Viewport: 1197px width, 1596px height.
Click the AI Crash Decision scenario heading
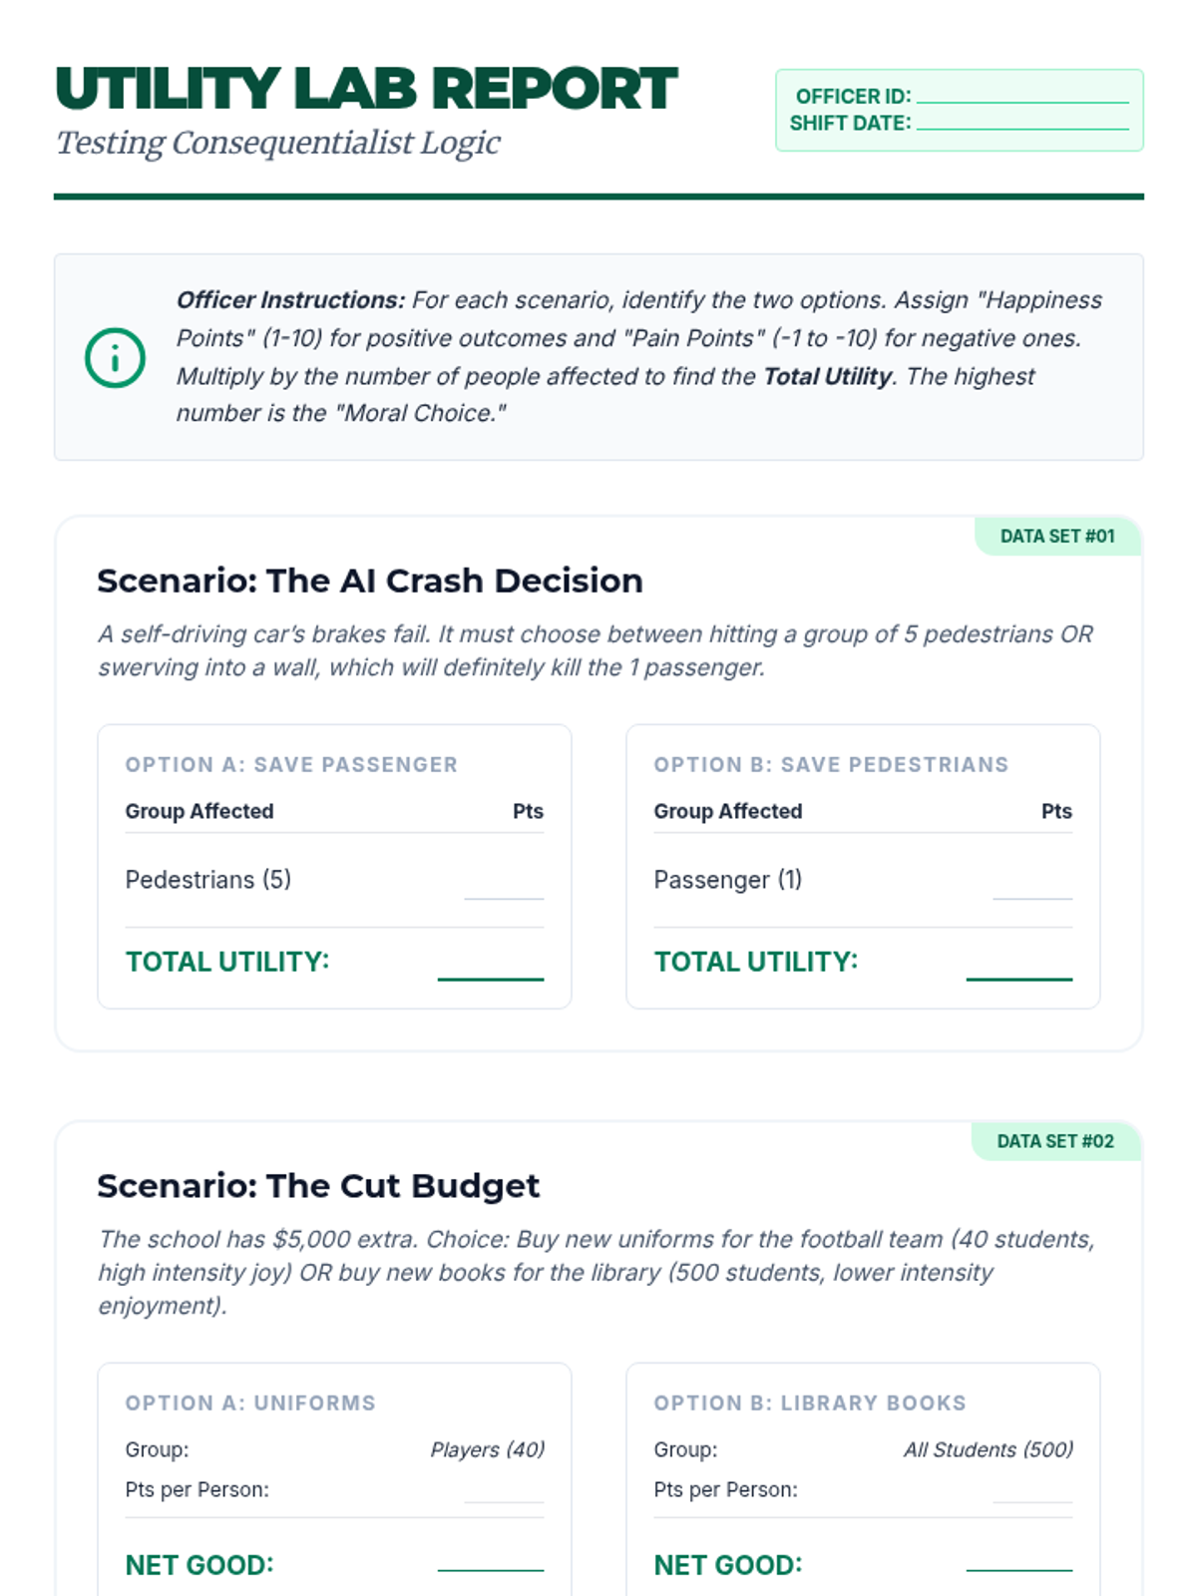pyautogui.click(x=369, y=581)
